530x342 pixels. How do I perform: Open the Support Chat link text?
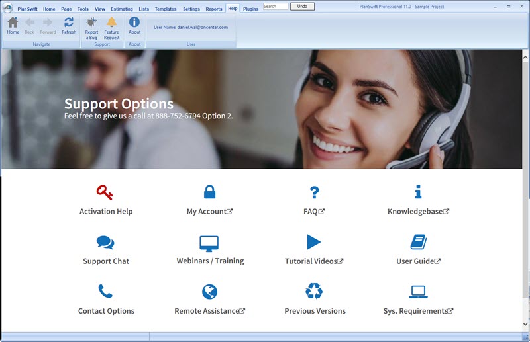(x=106, y=261)
